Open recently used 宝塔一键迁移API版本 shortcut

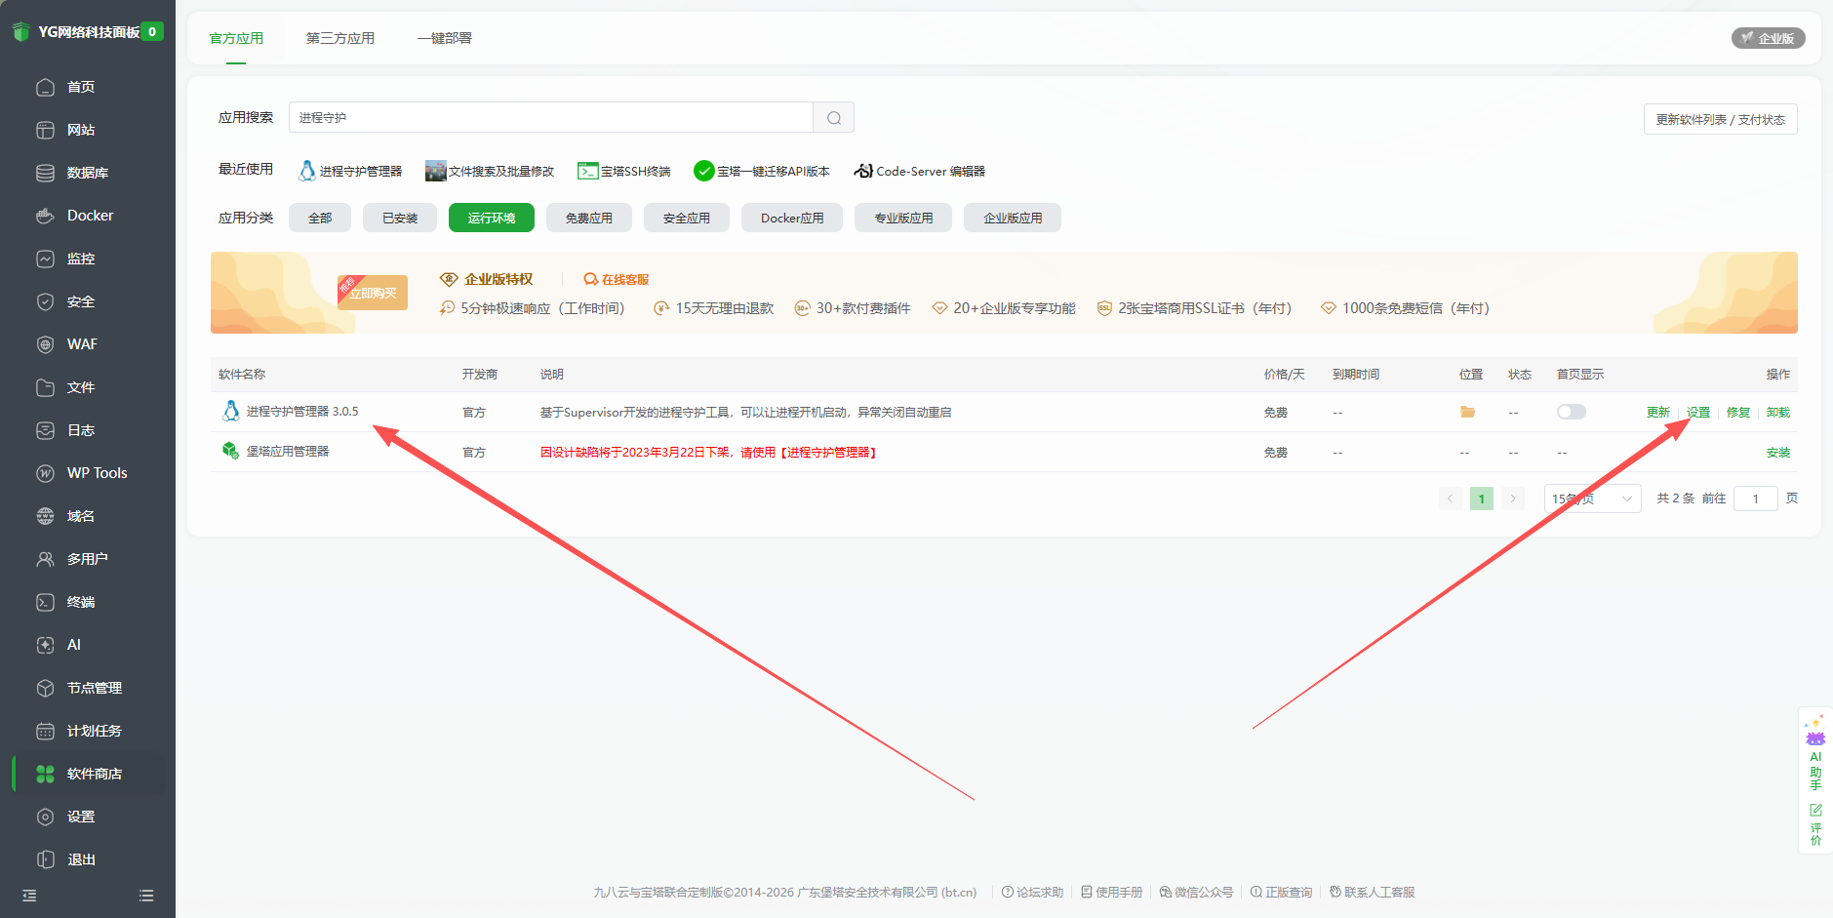tap(762, 171)
